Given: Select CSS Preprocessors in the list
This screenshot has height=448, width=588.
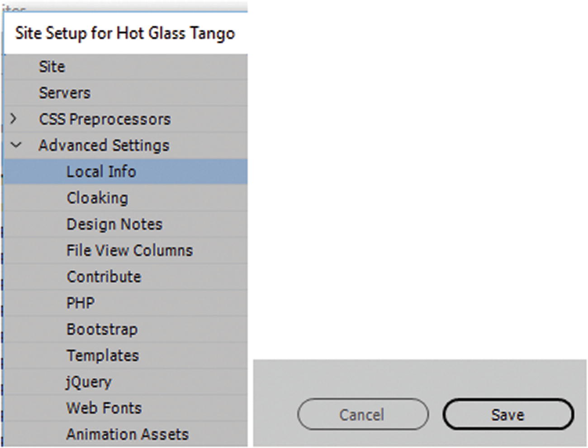Looking at the screenshot, I should [104, 119].
